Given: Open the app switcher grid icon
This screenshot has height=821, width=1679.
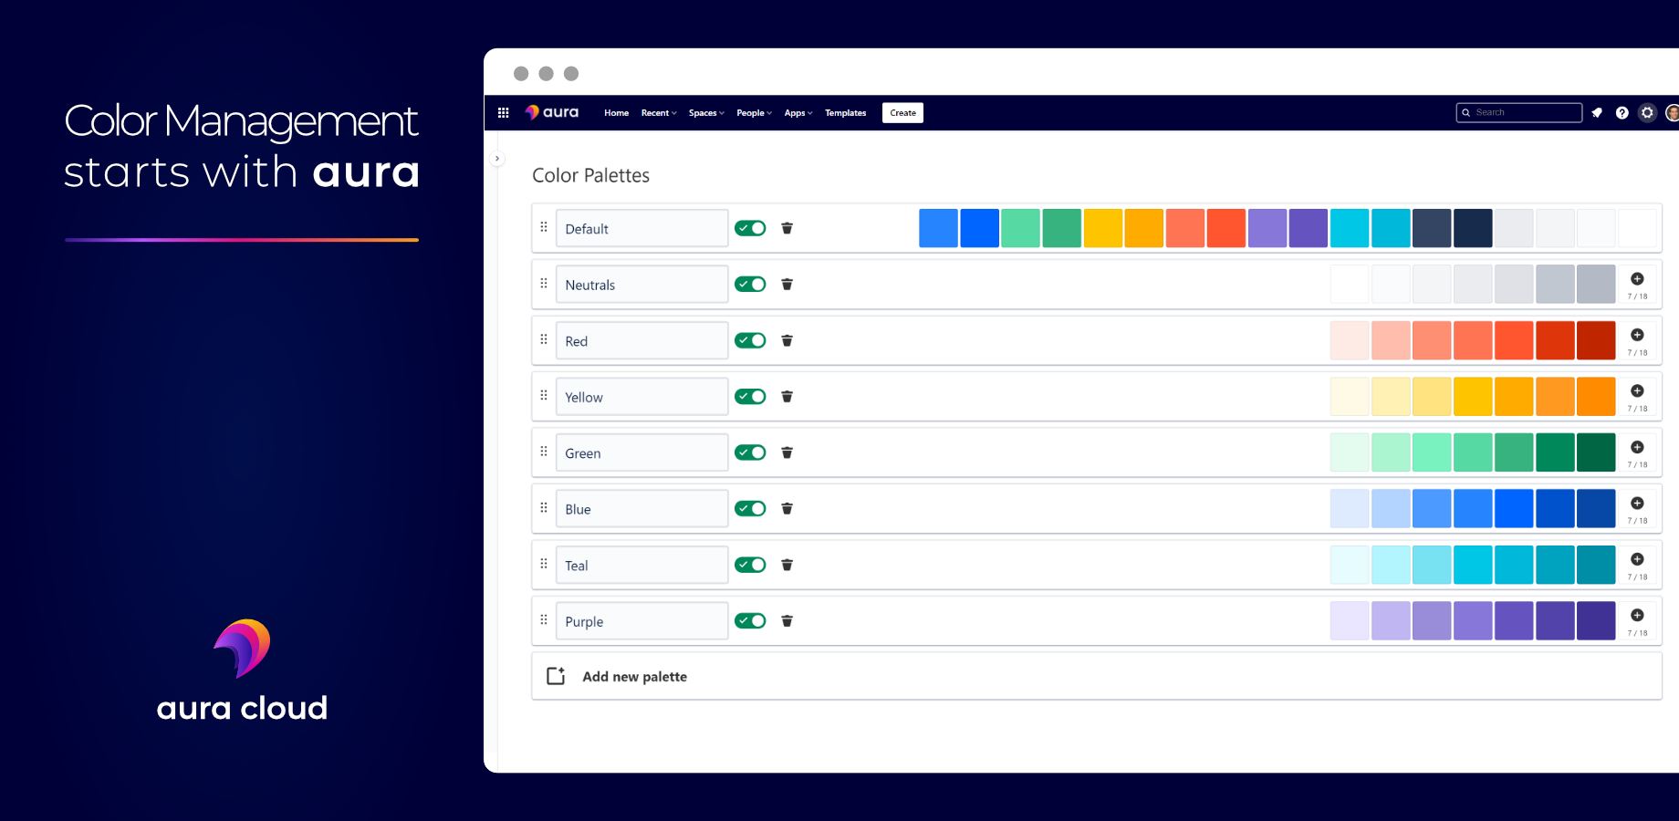Looking at the screenshot, I should (x=503, y=113).
